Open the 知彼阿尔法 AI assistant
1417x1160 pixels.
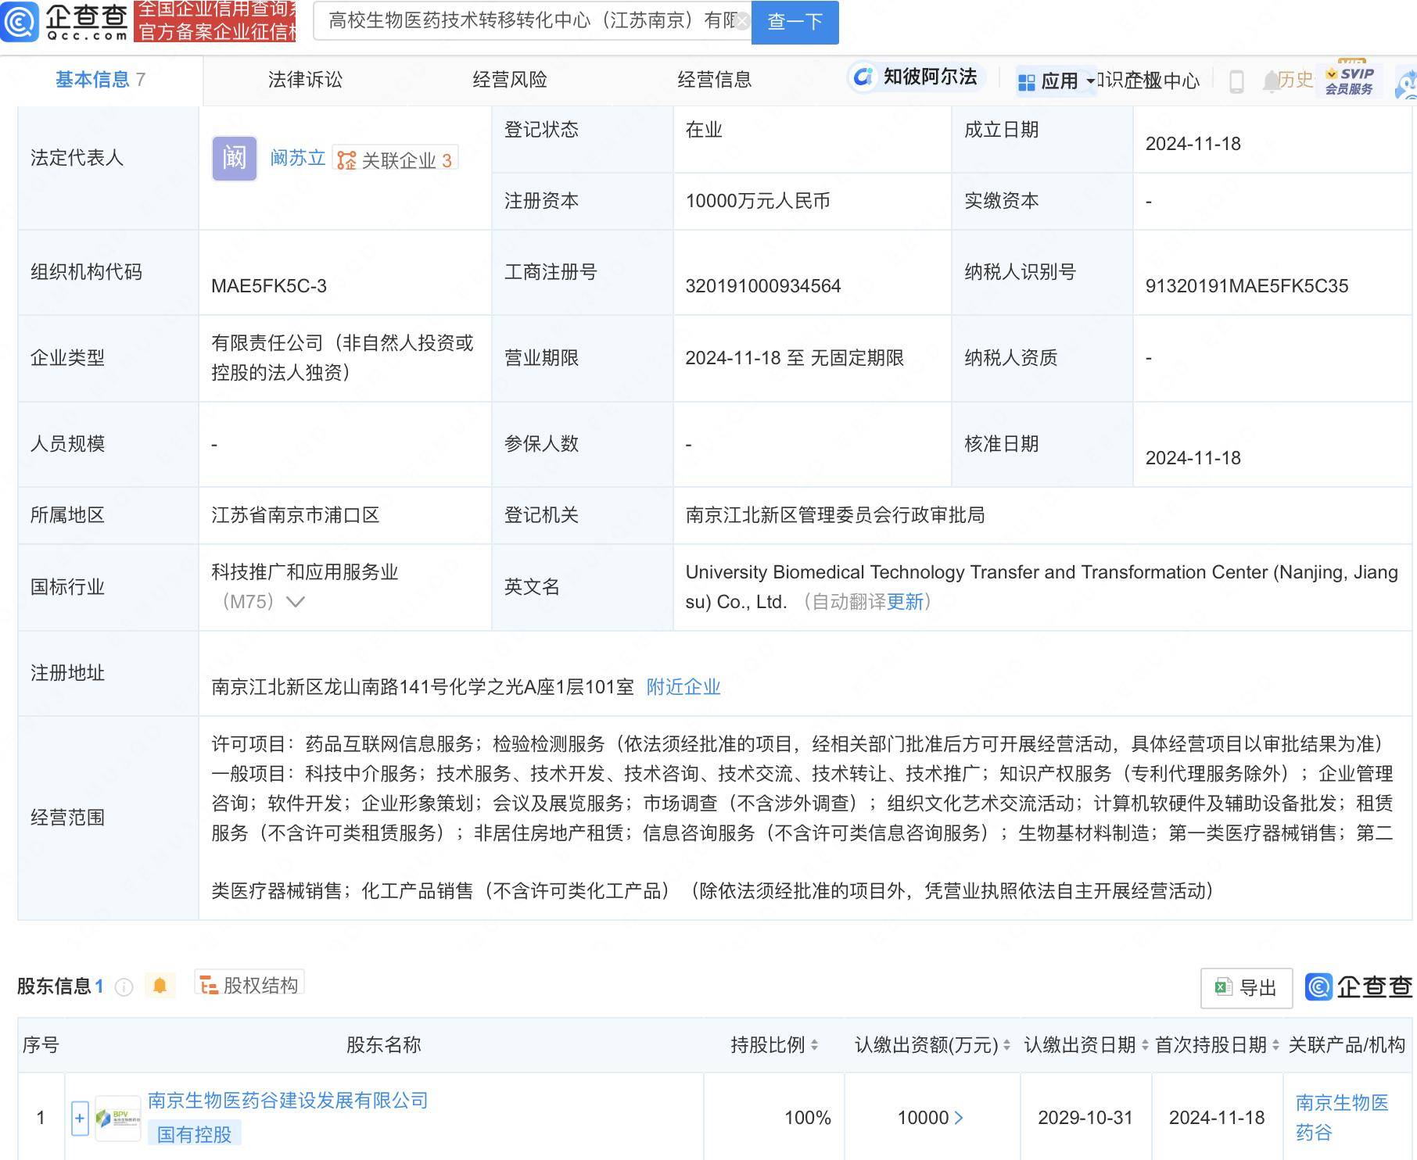coord(915,77)
